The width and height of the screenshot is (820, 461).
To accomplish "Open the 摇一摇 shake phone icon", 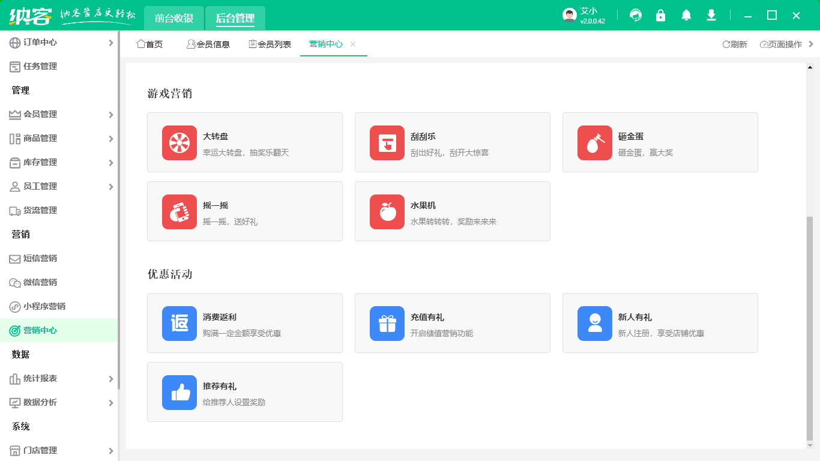I will [179, 212].
